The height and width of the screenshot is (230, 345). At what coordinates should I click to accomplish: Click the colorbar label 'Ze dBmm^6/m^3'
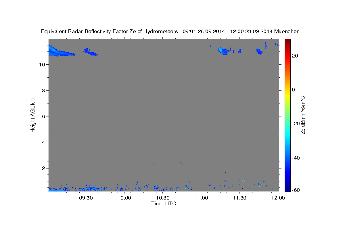(303, 115)
